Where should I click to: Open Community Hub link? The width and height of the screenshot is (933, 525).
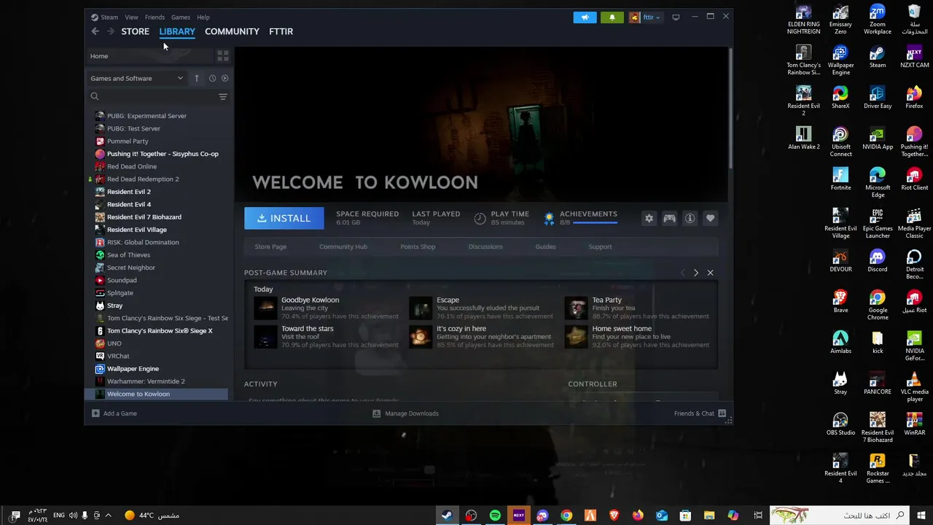[x=343, y=246]
